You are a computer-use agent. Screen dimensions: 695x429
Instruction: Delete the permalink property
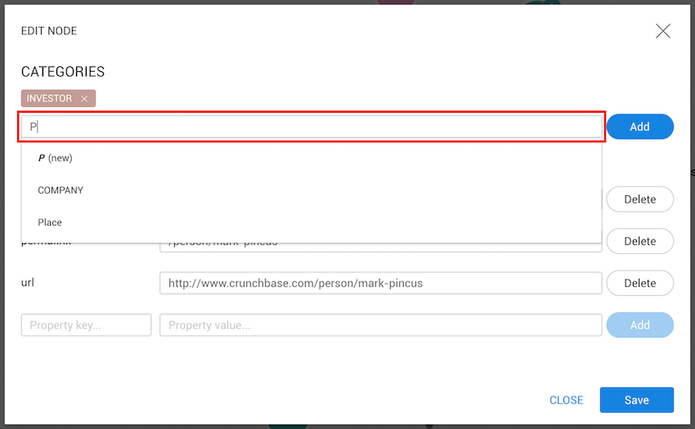pos(639,241)
